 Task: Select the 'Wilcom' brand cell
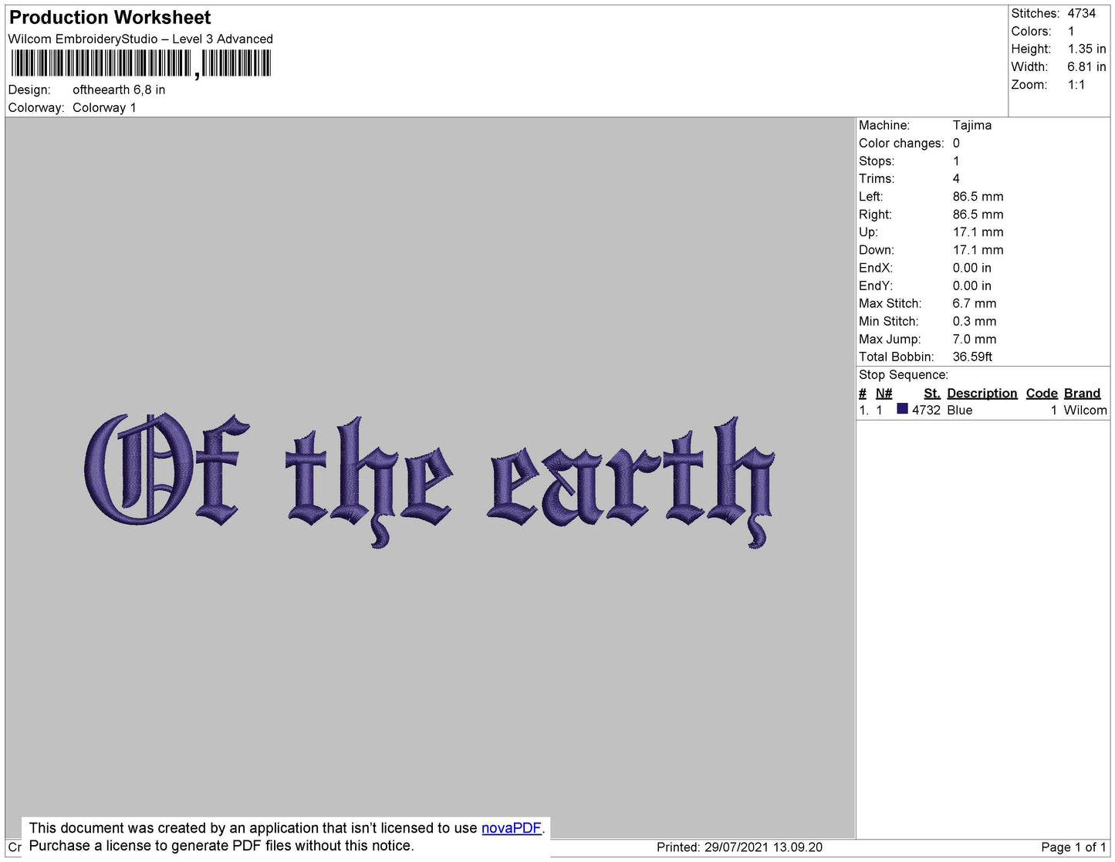click(x=1085, y=410)
